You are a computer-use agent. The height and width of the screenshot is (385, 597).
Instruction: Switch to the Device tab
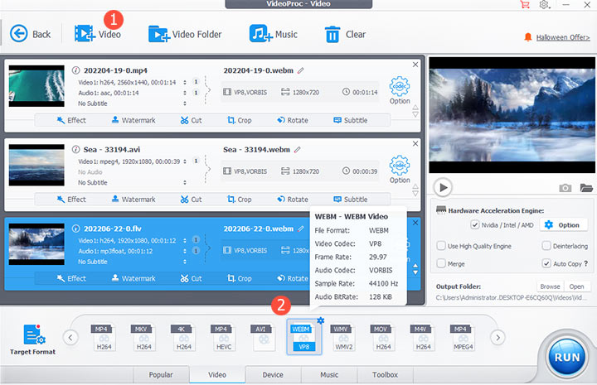(273, 375)
